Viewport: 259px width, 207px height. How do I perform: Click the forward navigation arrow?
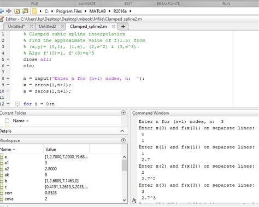point(9,11)
